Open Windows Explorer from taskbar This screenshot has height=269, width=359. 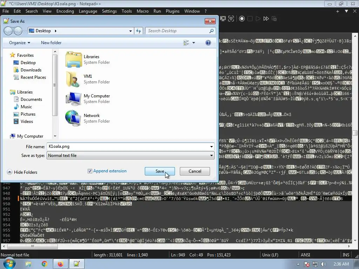pyautogui.click(x=28, y=264)
